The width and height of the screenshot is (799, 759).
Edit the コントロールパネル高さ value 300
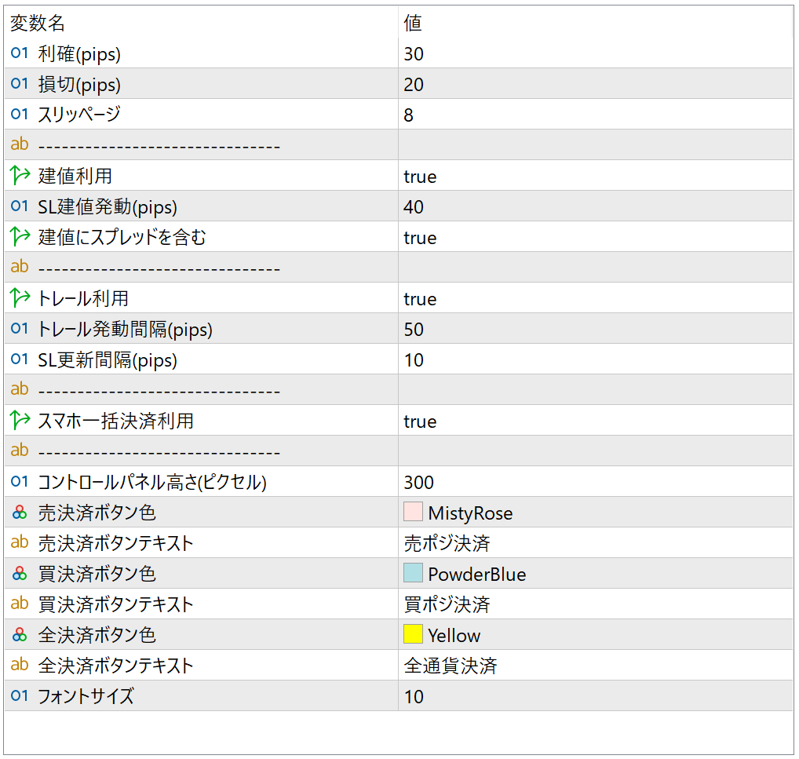pos(419,483)
